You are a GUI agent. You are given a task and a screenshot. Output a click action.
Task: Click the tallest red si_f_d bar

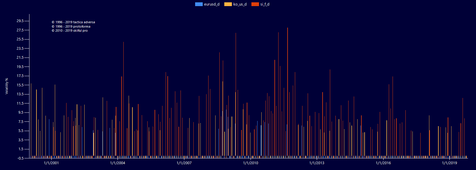pyautogui.click(x=288, y=87)
